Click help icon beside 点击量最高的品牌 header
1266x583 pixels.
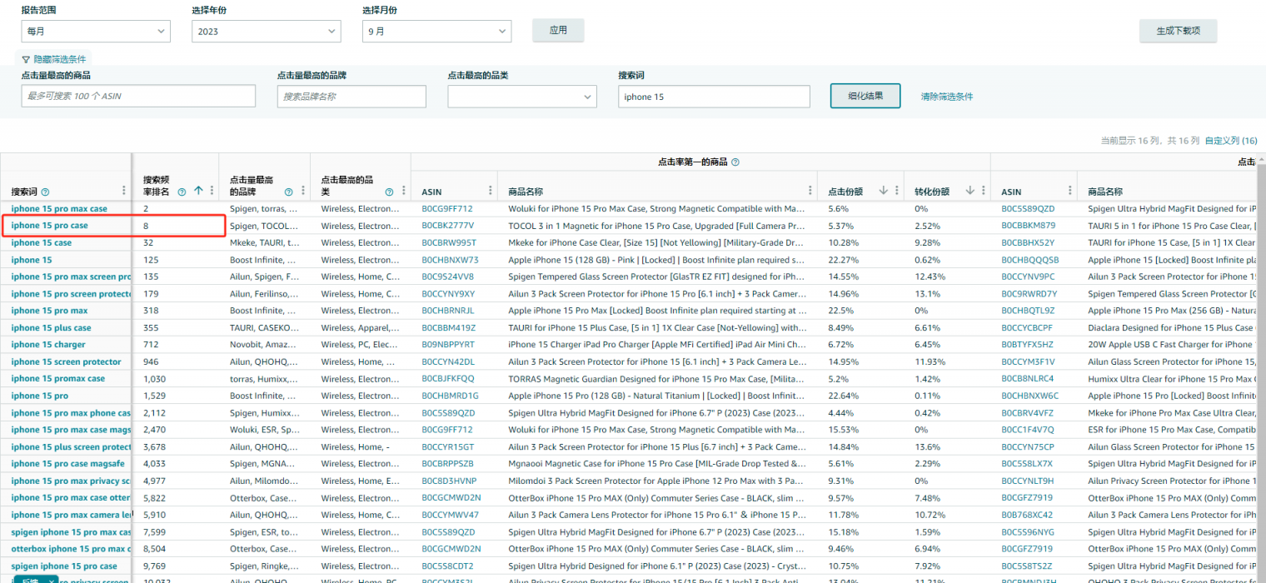(x=288, y=192)
